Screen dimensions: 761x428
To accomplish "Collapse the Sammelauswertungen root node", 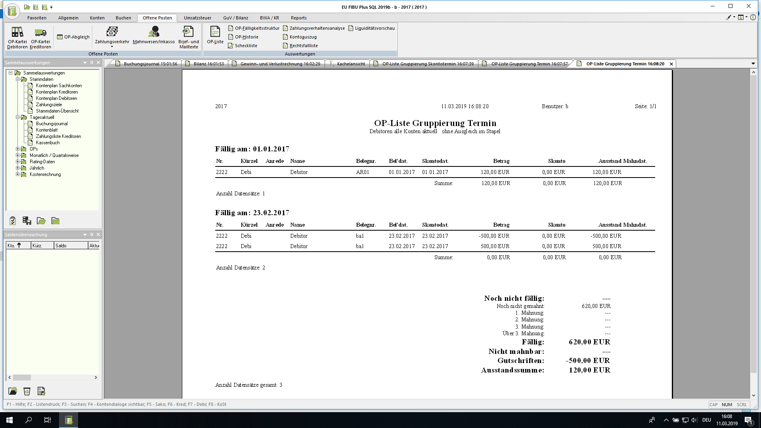I will [x=11, y=73].
